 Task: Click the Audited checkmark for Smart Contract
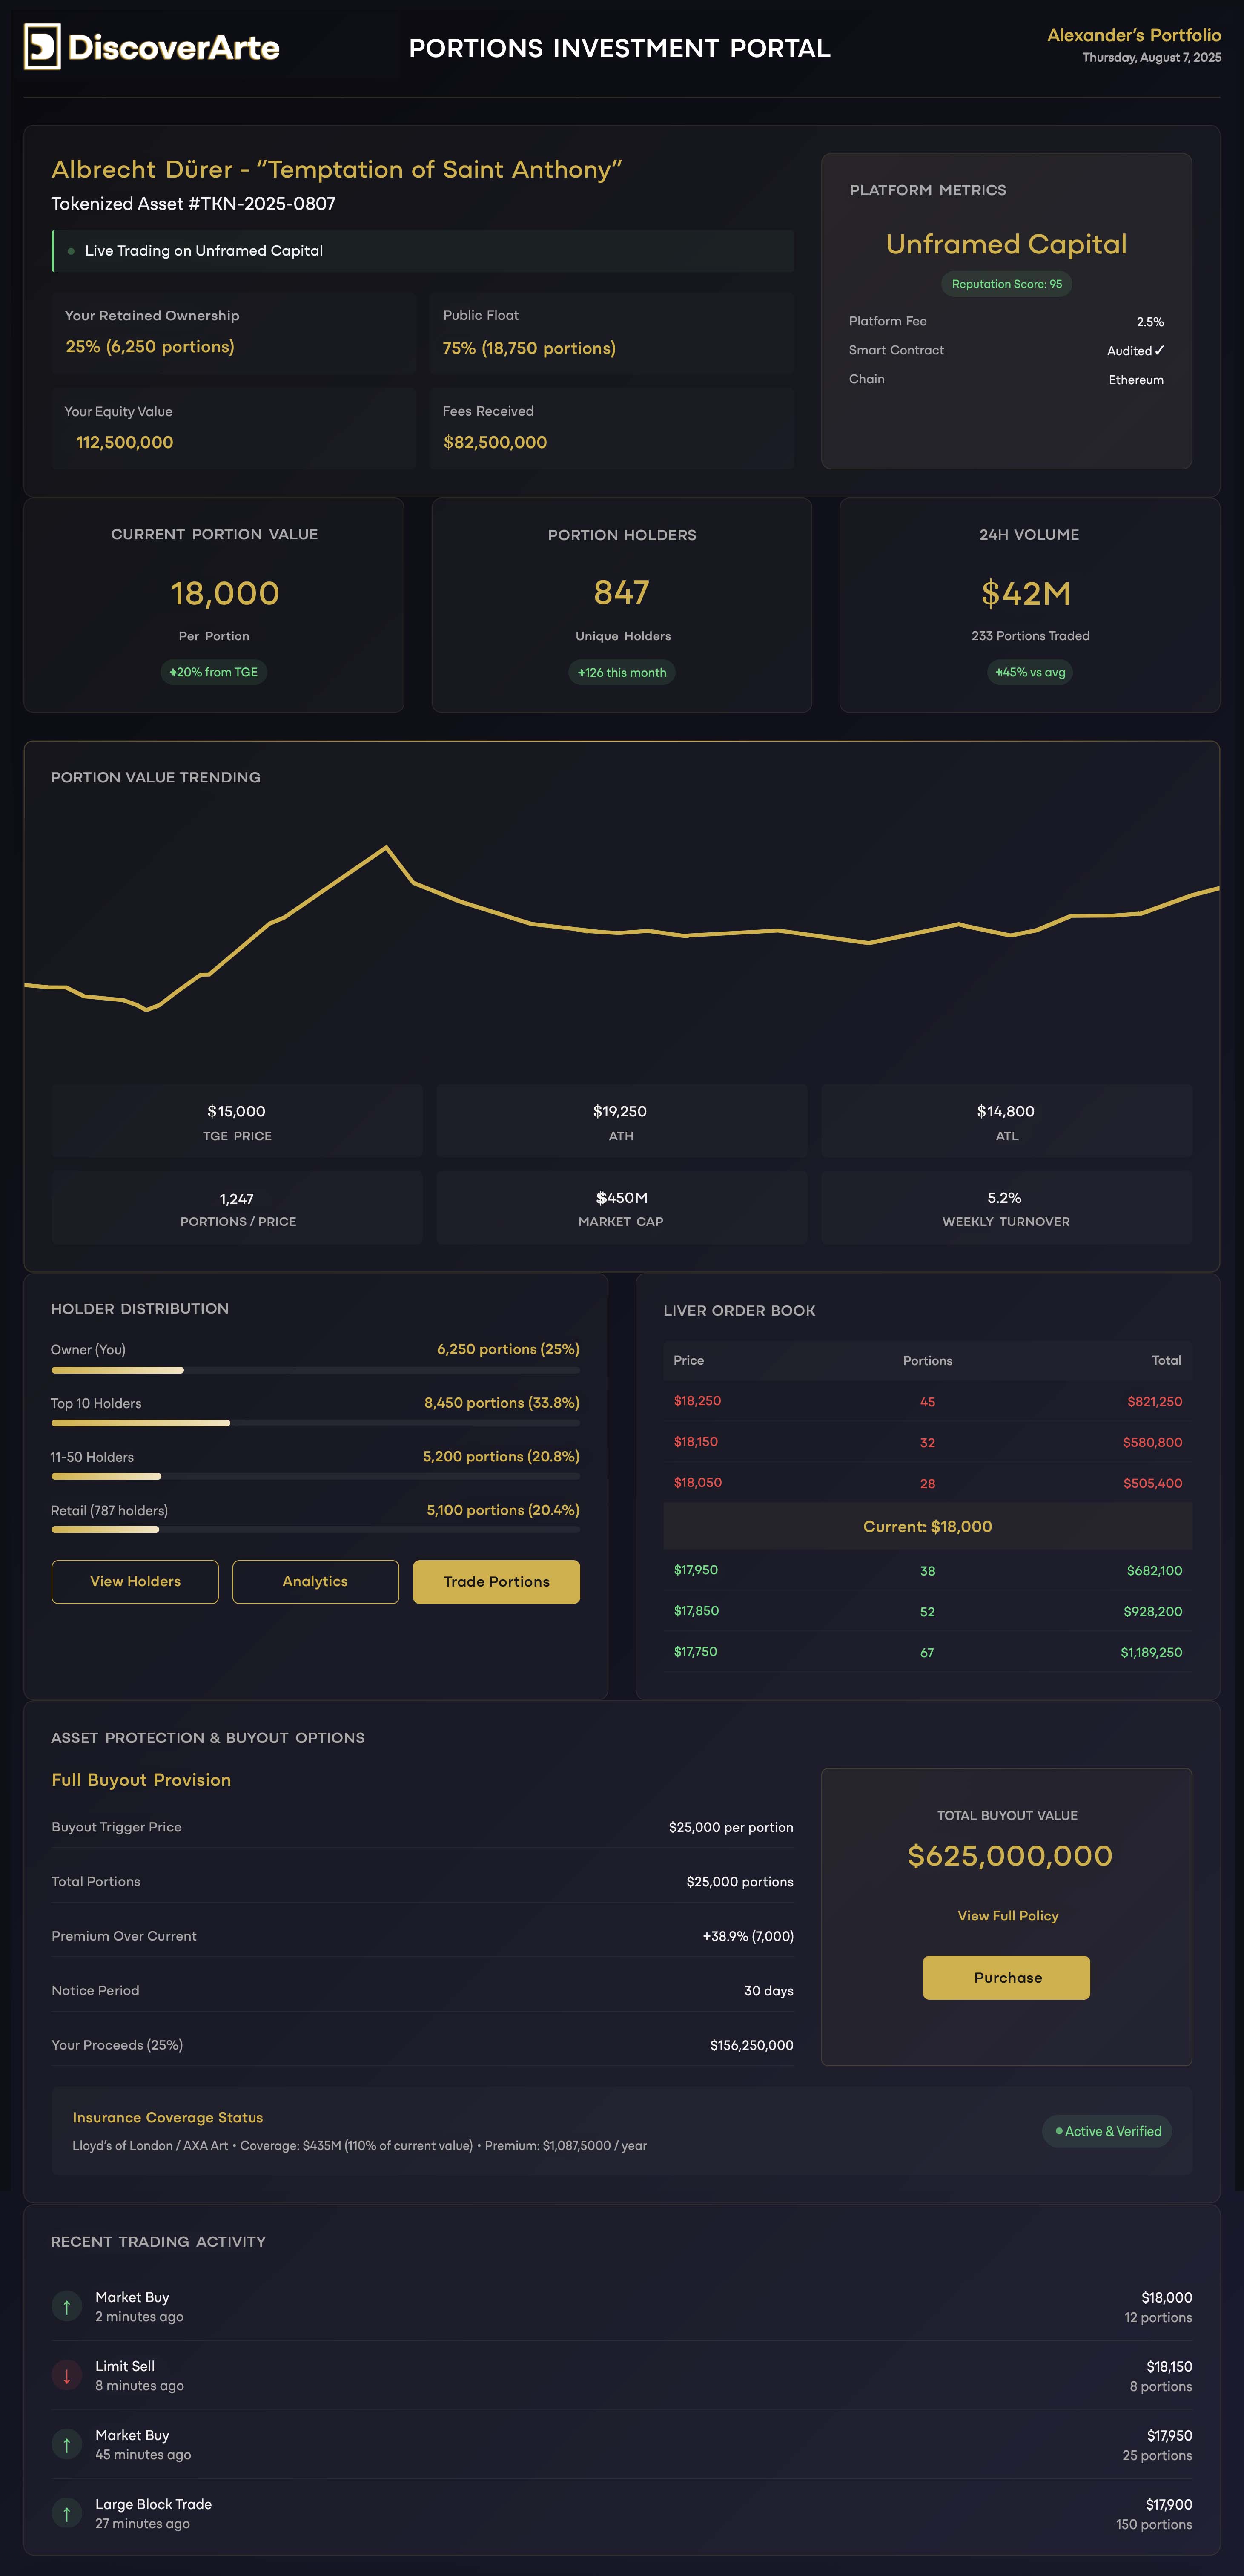tap(1159, 350)
